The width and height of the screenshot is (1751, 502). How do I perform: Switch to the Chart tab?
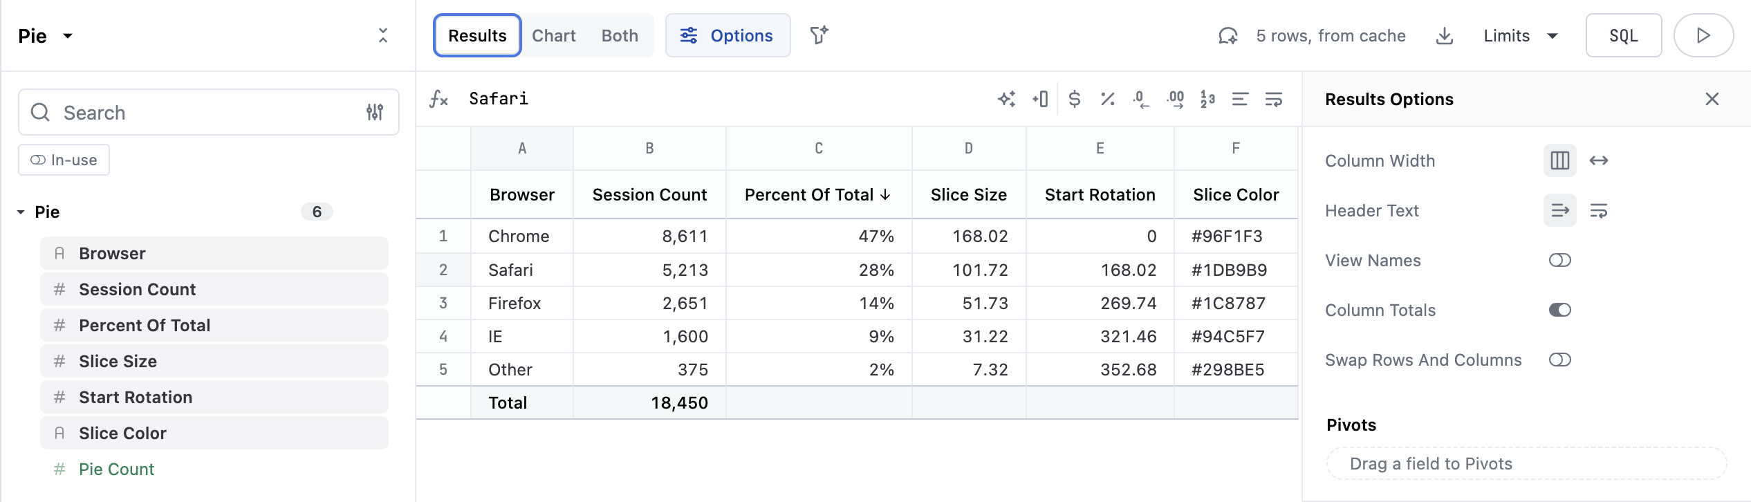(553, 36)
